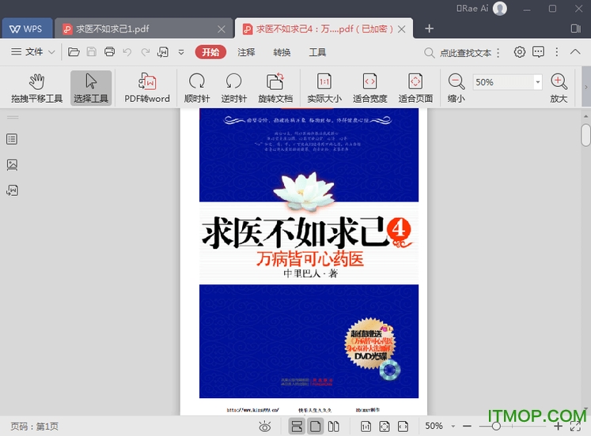
Task: Collapse the ribbon with up chevron
Action: click(x=575, y=52)
